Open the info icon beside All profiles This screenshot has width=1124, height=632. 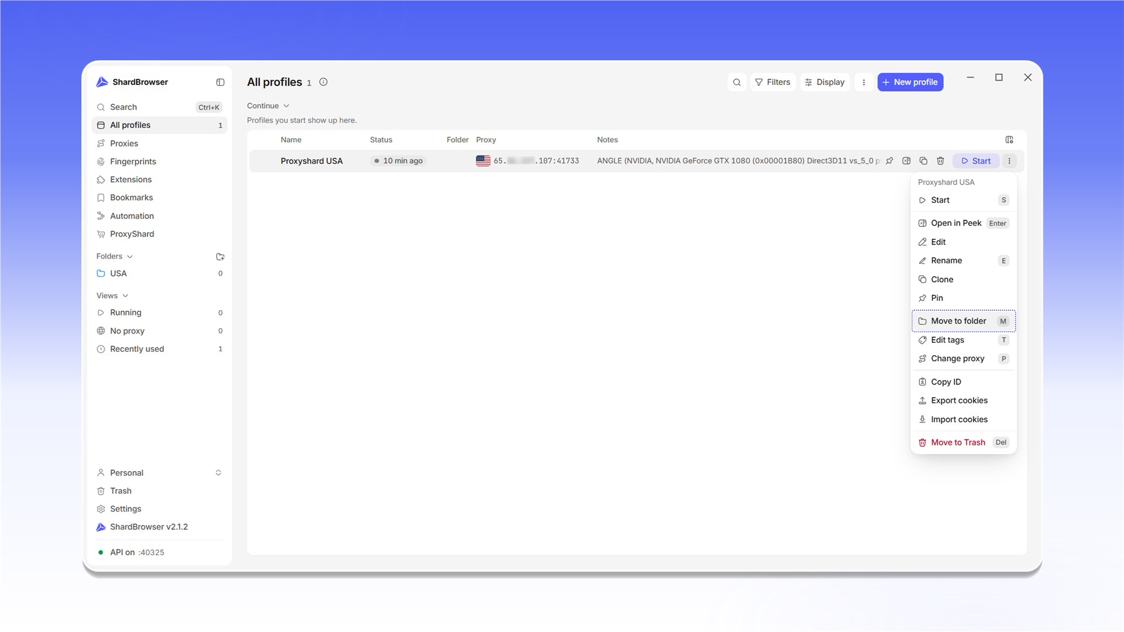323,82
